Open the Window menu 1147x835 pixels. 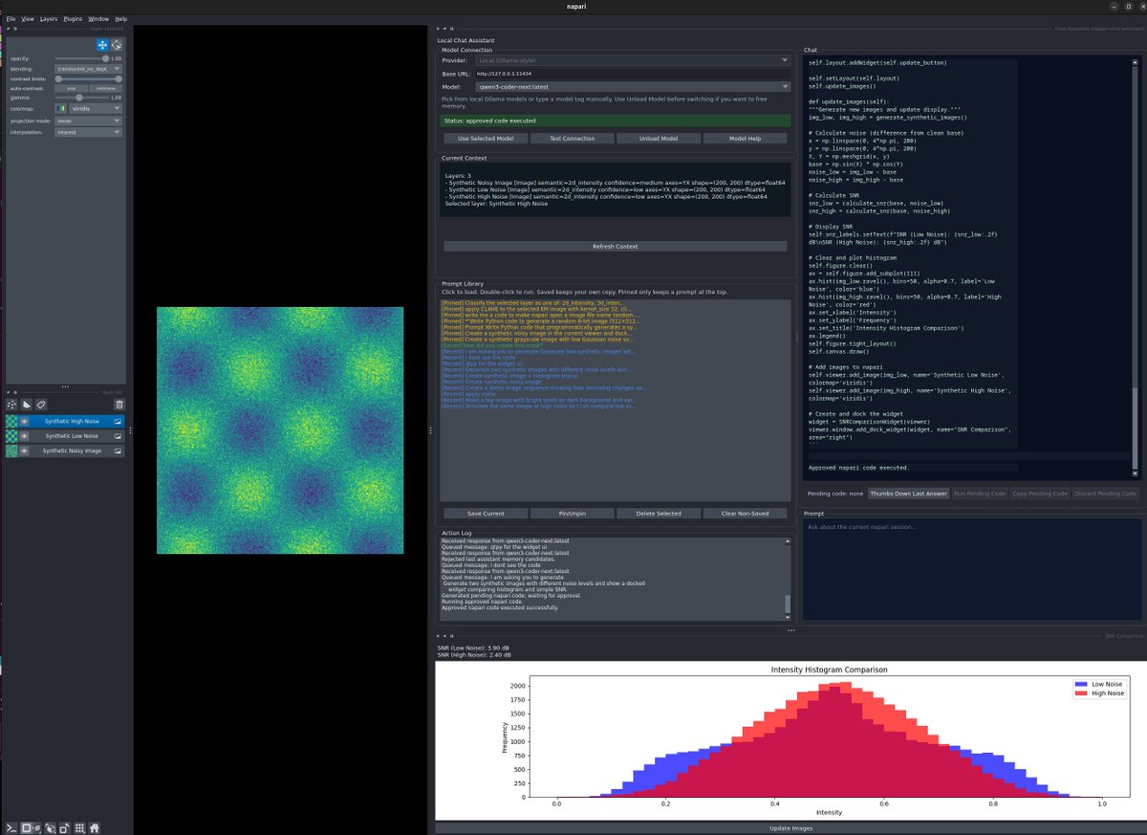point(98,19)
